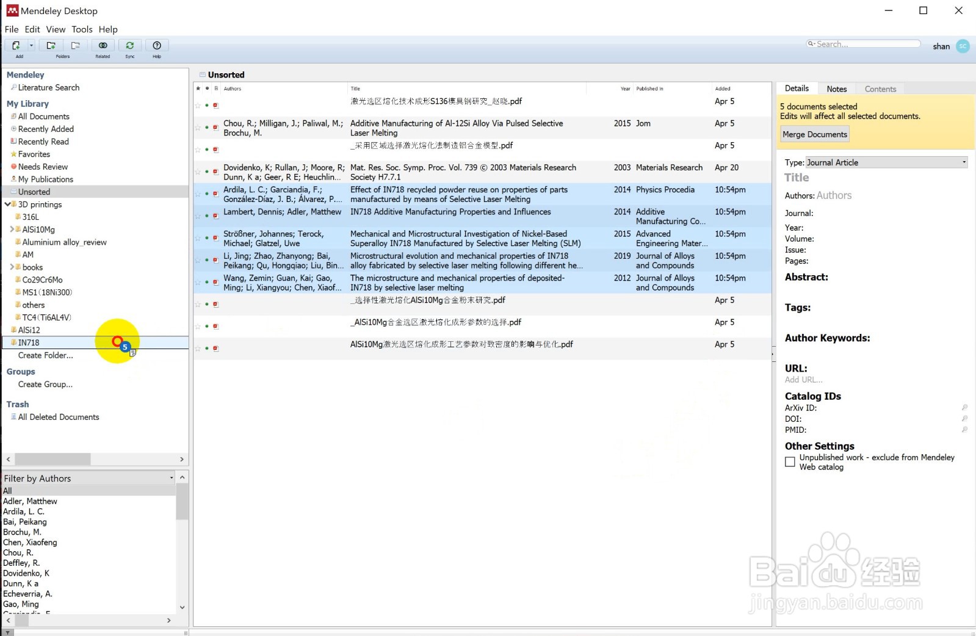Expand the AlSi10Mg folder

[12, 229]
